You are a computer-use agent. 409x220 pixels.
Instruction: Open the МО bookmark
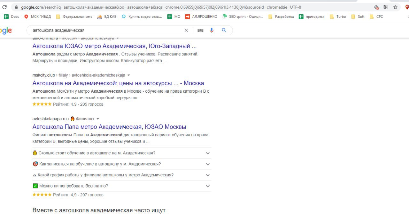tap(174, 17)
